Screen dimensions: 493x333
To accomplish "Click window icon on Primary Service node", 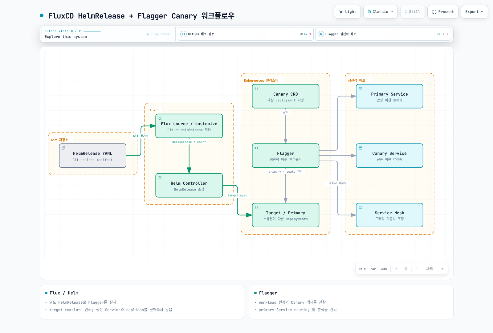I will [x=361, y=88].
